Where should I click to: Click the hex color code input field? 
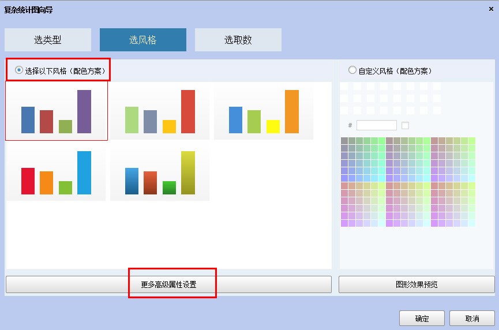(x=377, y=125)
